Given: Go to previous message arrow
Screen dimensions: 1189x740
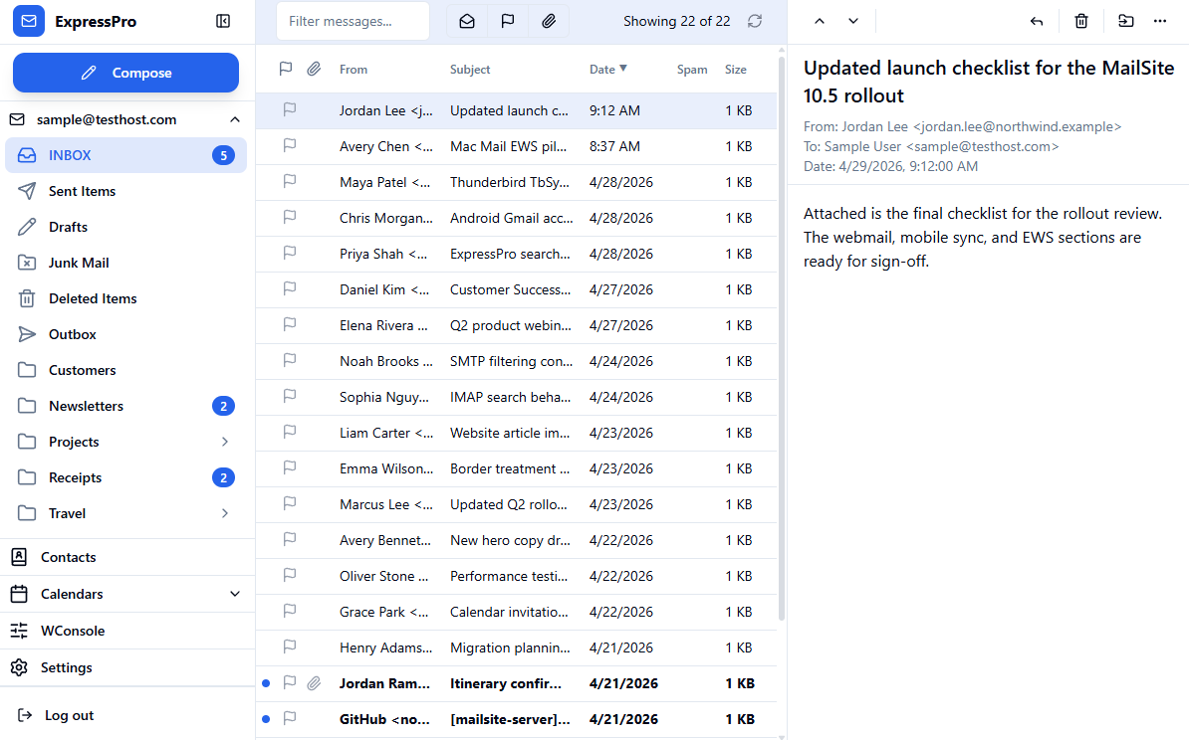Looking at the screenshot, I should pyautogui.click(x=820, y=21).
